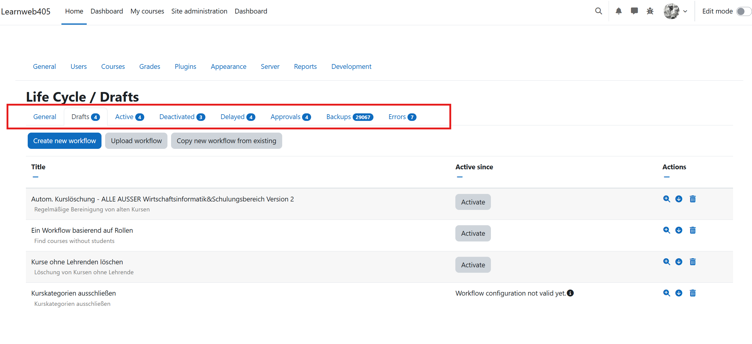View details of Autom. Kurslöschung workflow
The height and width of the screenshot is (344, 752).
tap(666, 199)
